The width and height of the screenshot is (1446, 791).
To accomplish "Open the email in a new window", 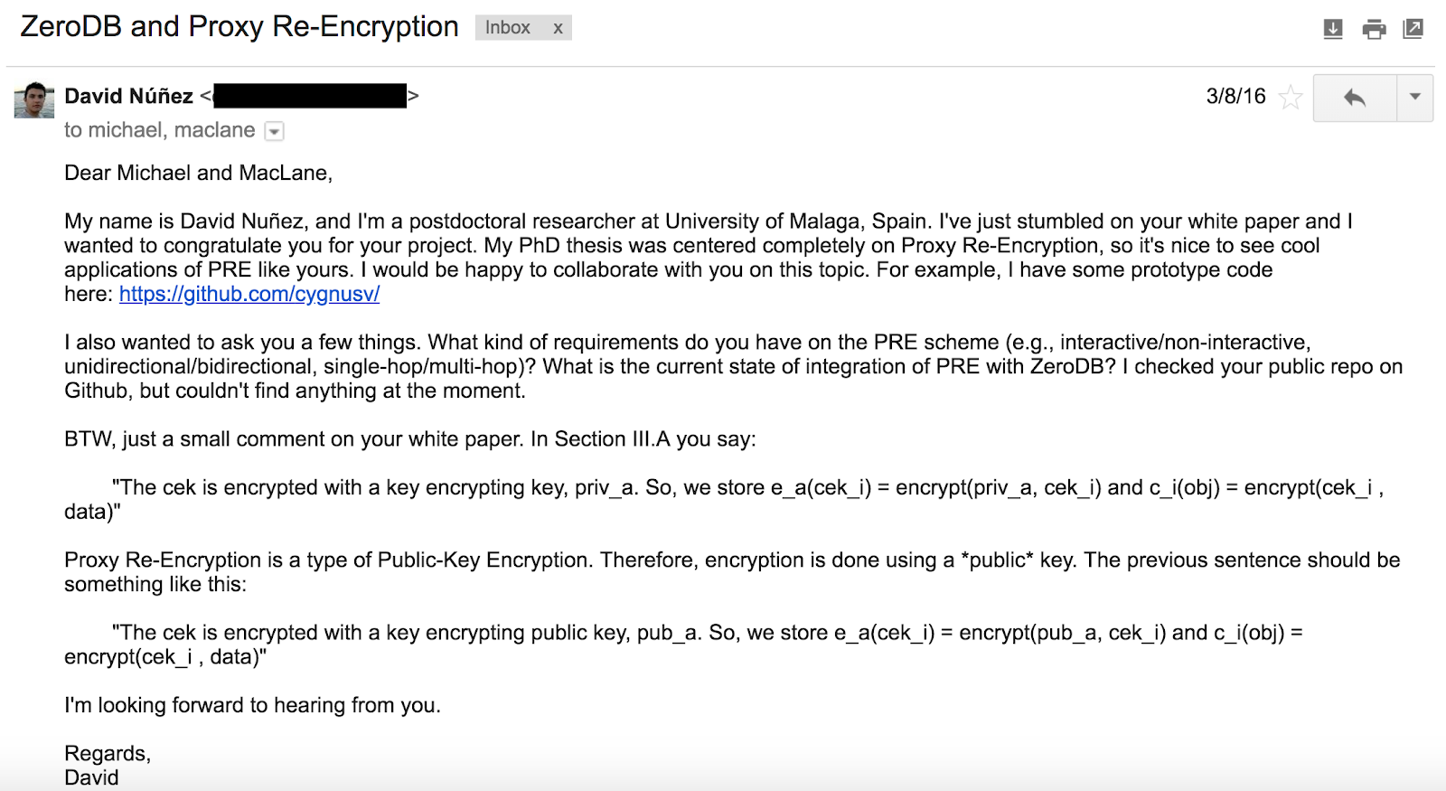I will coord(1413,29).
